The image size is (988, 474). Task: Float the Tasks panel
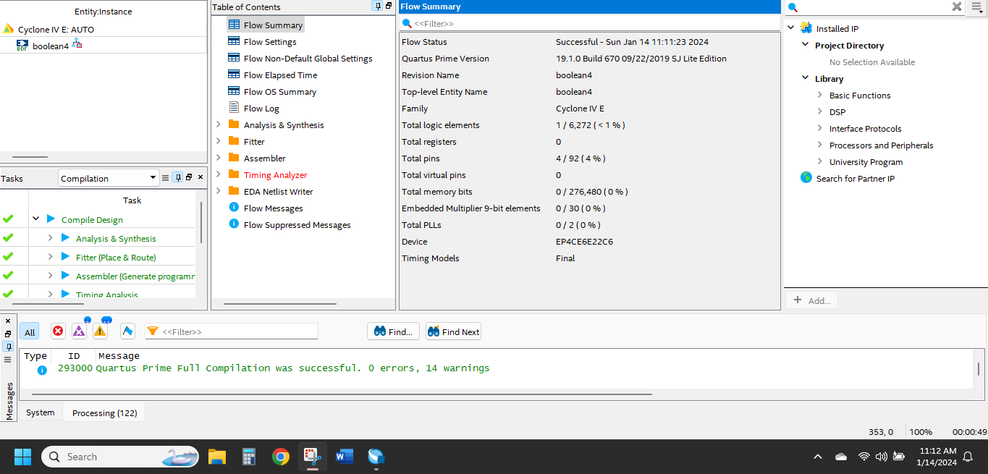189,177
